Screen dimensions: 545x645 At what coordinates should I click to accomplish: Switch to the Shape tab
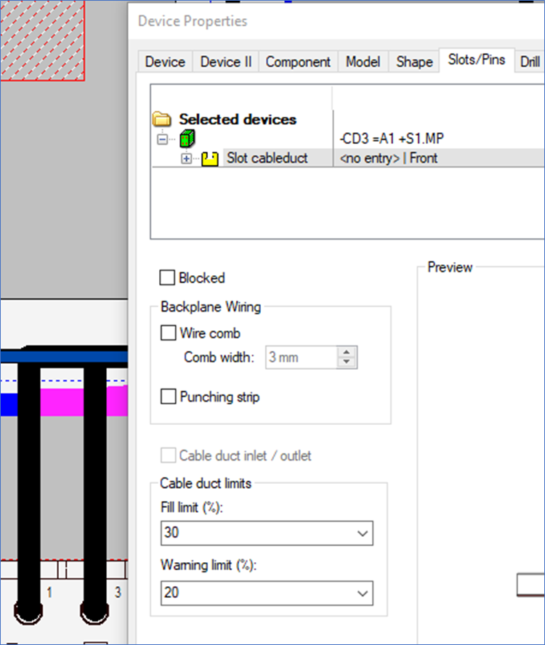pos(414,62)
